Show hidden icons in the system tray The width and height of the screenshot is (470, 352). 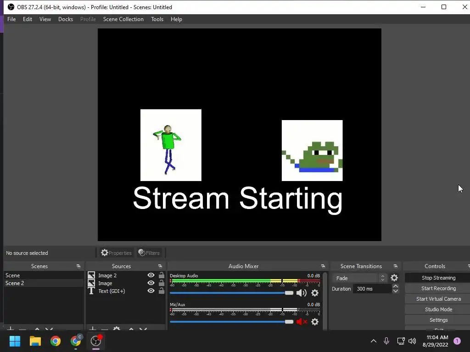pos(374,341)
